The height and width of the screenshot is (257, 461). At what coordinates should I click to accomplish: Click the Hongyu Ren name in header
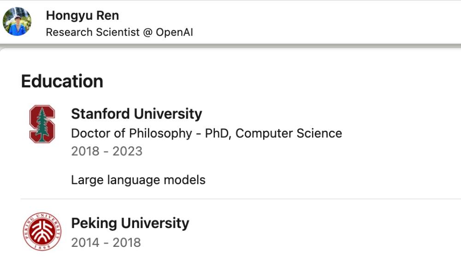[x=83, y=16]
